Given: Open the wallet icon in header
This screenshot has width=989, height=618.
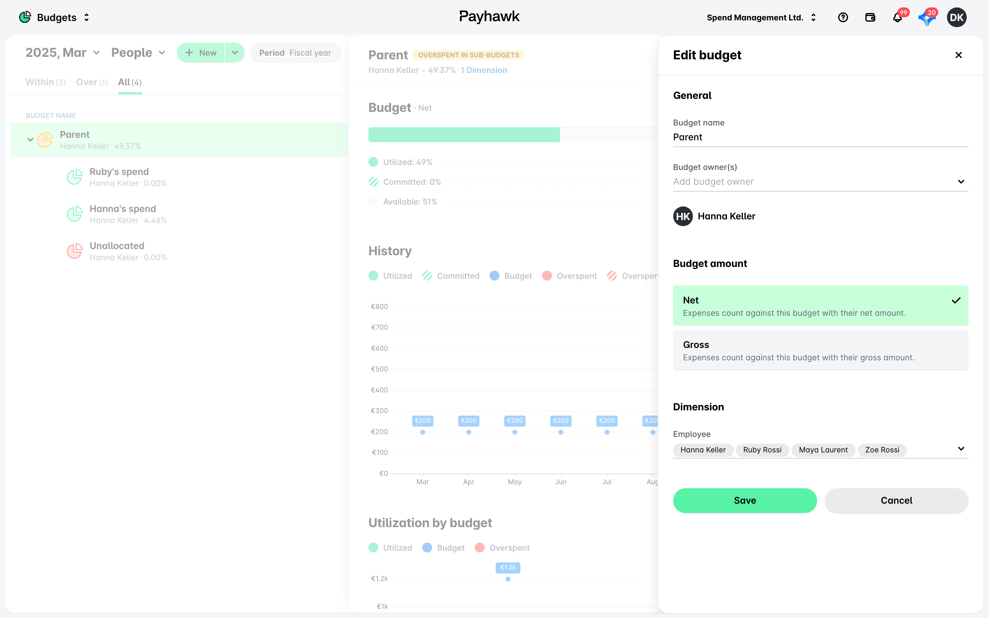Looking at the screenshot, I should pos(870,17).
